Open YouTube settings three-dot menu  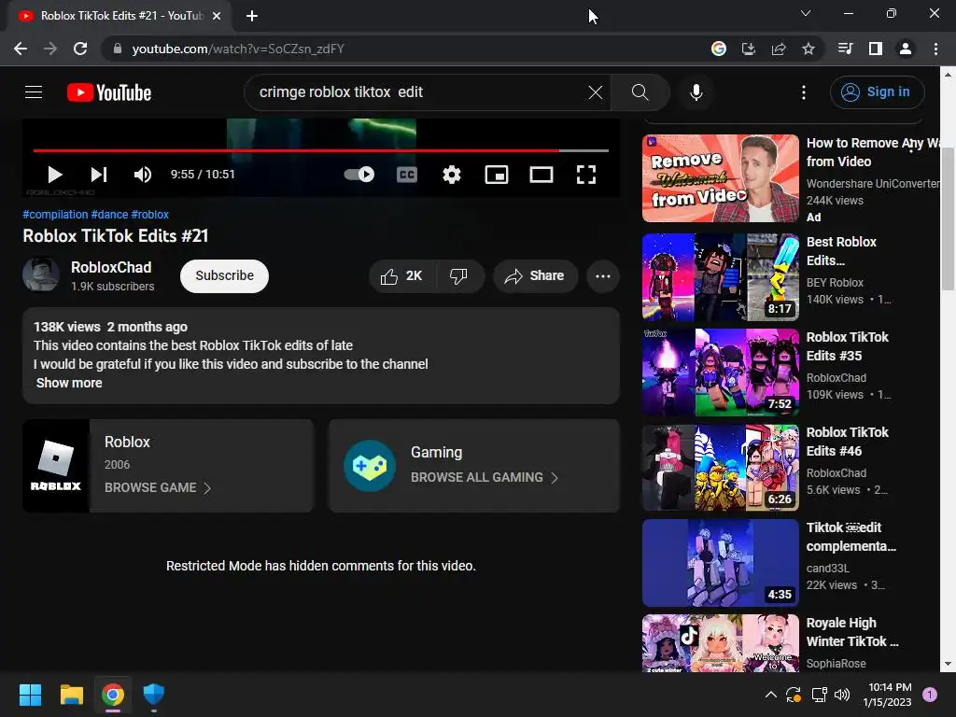click(x=804, y=92)
